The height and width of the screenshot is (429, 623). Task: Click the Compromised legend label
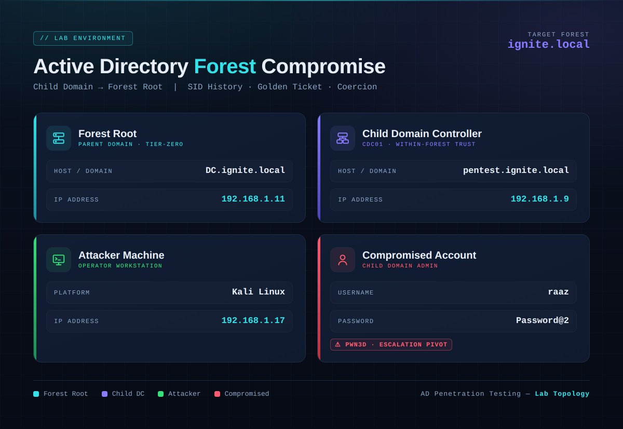coord(247,394)
